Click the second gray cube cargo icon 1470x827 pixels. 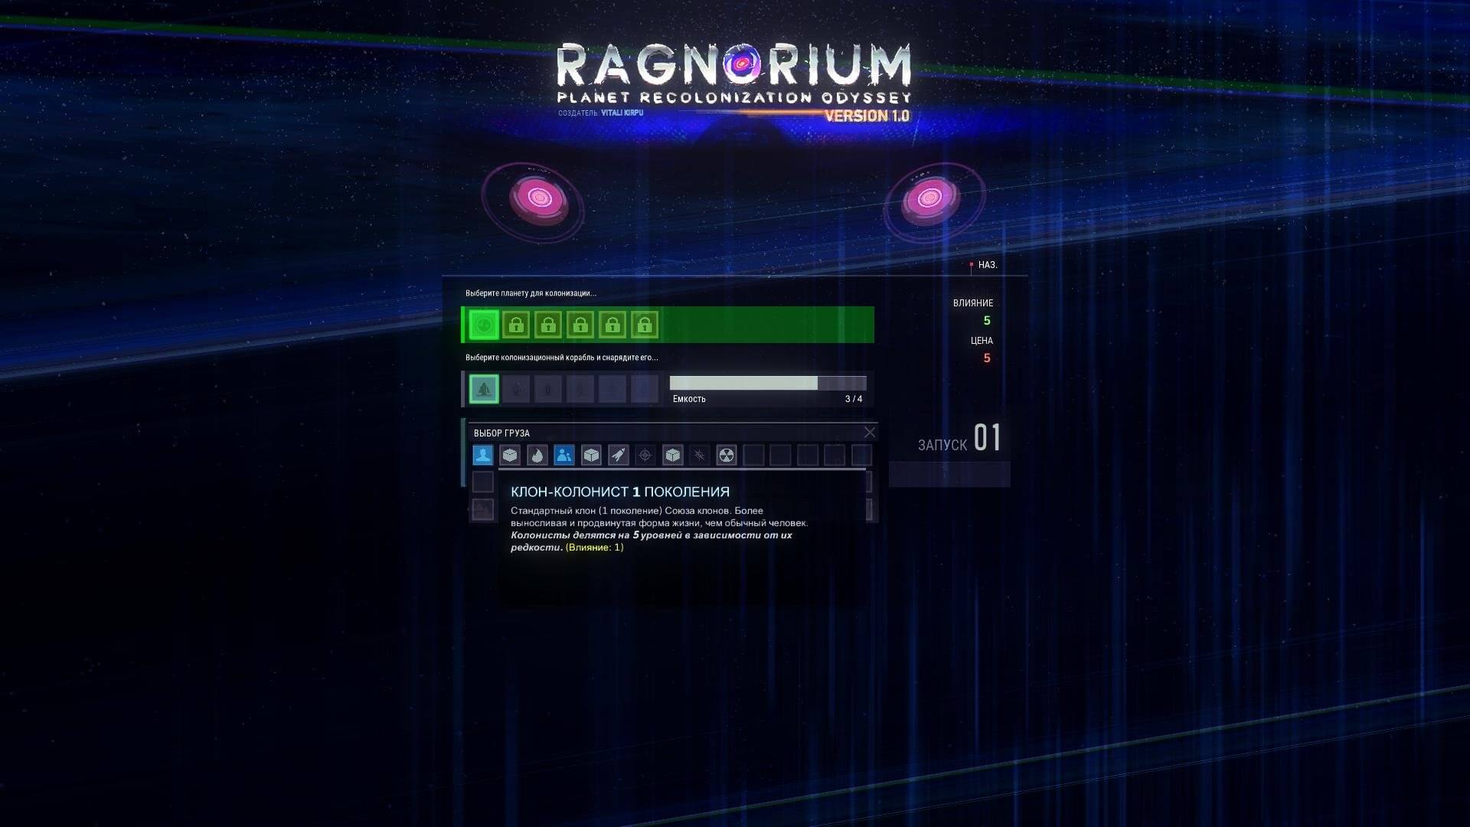591,456
